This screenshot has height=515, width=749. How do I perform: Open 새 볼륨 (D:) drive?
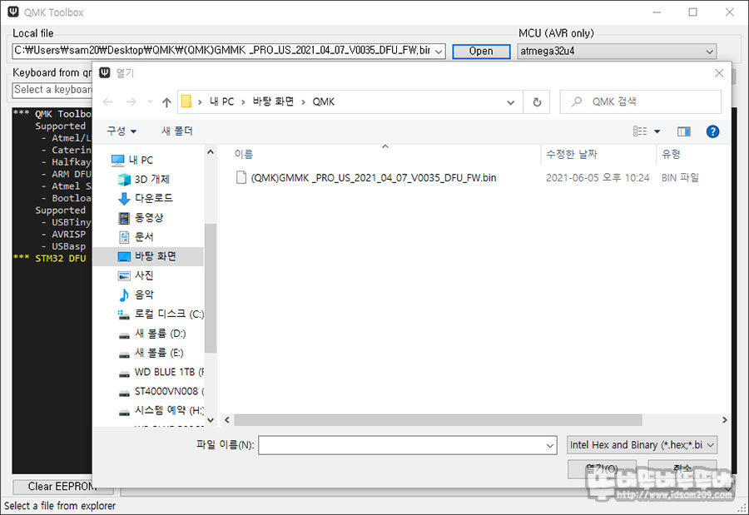pos(152,334)
